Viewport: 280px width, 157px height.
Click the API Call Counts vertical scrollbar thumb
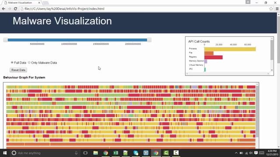click(x=272, y=50)
